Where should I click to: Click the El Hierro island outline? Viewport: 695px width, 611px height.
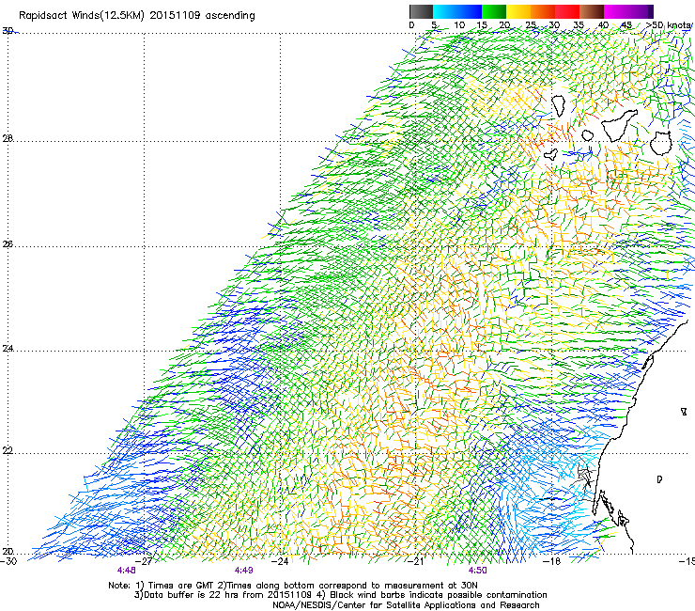[x=551, y=154]
